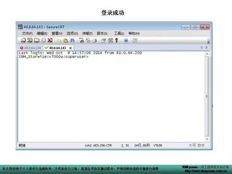Viewport: 232px width, 174px height.
Task: Click the tab scroll right arrow
Action: 206,47
